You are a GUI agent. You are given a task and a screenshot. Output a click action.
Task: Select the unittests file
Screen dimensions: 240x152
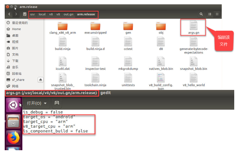(128, 80)
